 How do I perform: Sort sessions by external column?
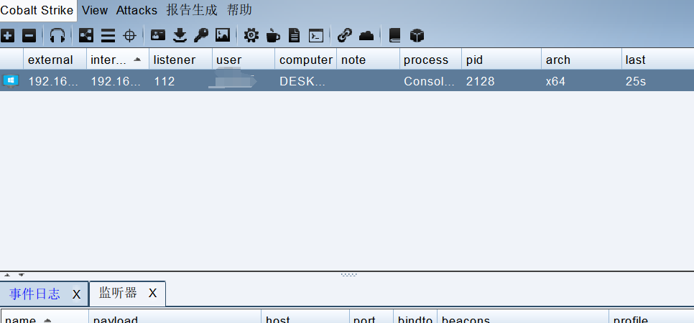[55, 60]
